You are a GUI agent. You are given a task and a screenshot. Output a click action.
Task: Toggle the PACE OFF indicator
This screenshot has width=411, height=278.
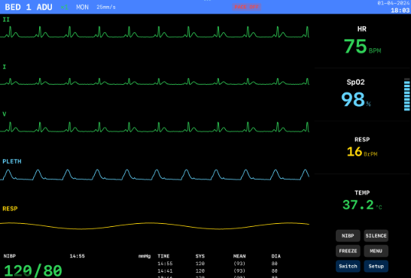click(x=246, y=7)
